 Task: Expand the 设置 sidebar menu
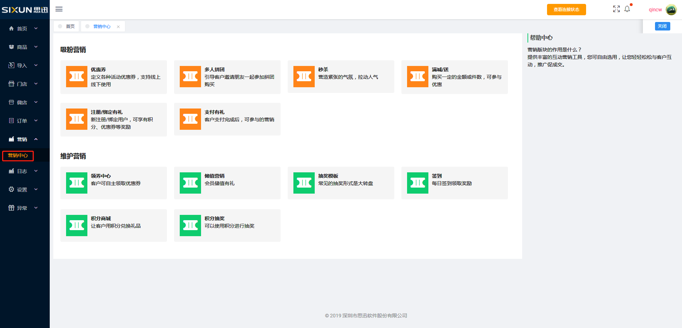(x=23, y=190)
